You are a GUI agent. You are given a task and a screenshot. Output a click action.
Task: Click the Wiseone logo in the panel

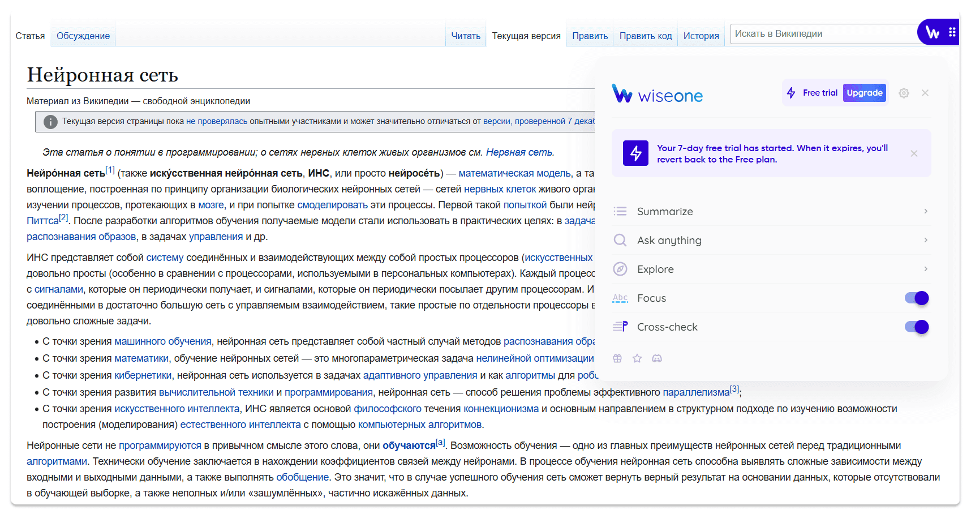coord(657,94)
